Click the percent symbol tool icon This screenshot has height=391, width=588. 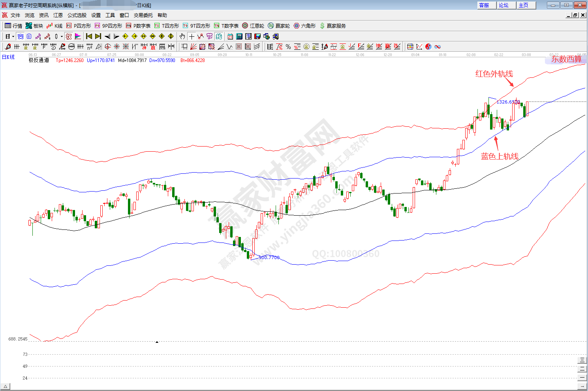coord(288,47)
